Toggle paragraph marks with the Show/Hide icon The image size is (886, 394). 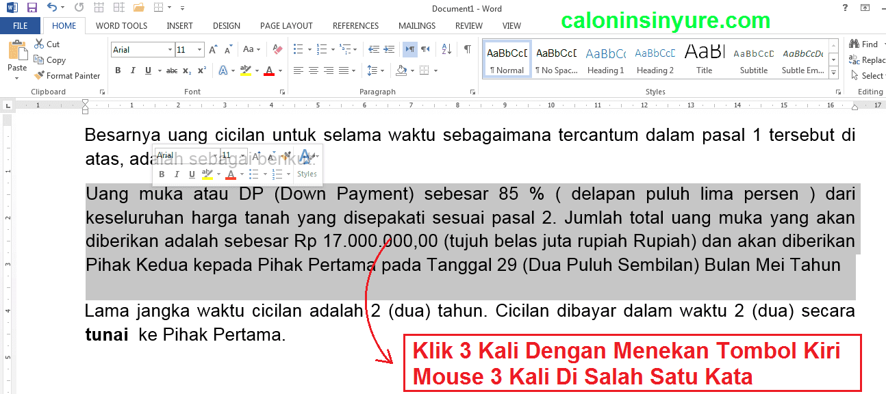(x=467, y=50)
